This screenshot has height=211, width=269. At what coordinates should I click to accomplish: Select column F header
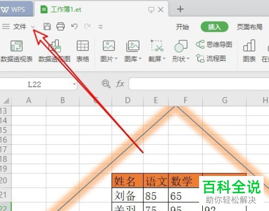point(186,101)
